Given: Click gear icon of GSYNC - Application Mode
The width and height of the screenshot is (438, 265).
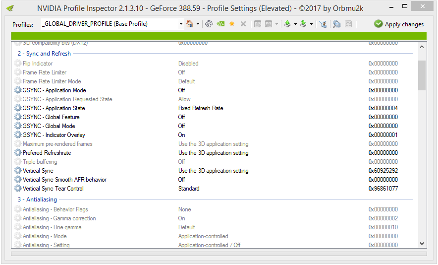Looking at the screenshot, I should point(18,90).
